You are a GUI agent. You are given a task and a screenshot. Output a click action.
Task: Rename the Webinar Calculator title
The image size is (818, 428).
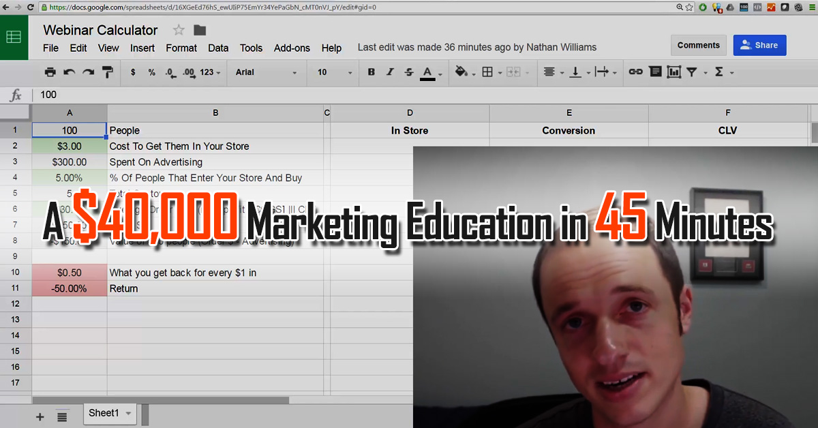100,30
